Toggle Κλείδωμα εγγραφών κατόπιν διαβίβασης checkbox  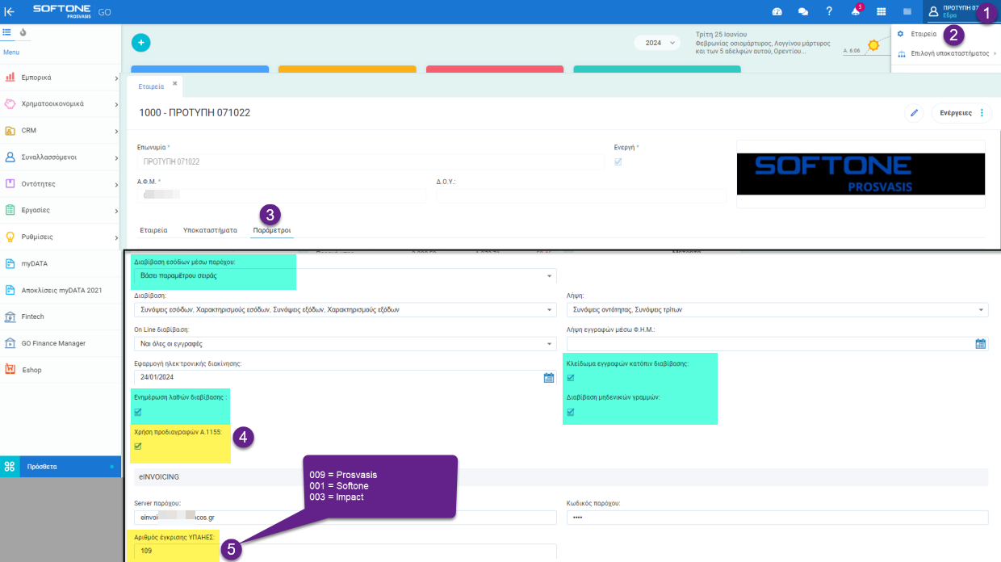571,377
